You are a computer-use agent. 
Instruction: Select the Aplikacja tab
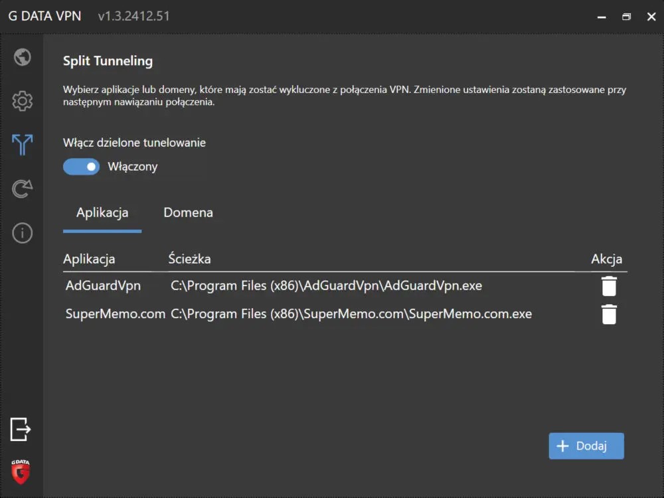[102, 213]
